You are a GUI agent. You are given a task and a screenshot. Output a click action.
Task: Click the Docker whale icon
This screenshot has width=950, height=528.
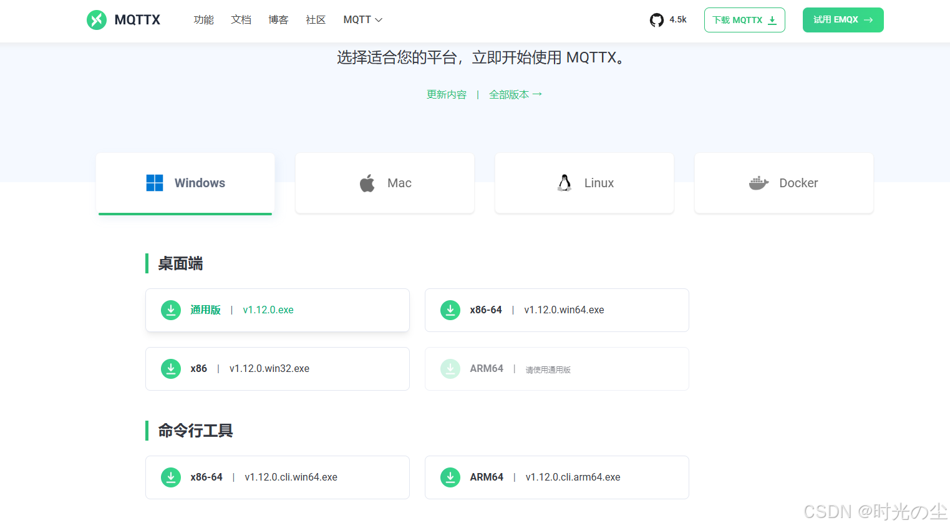pyautogui.click(x=758, y=183)
